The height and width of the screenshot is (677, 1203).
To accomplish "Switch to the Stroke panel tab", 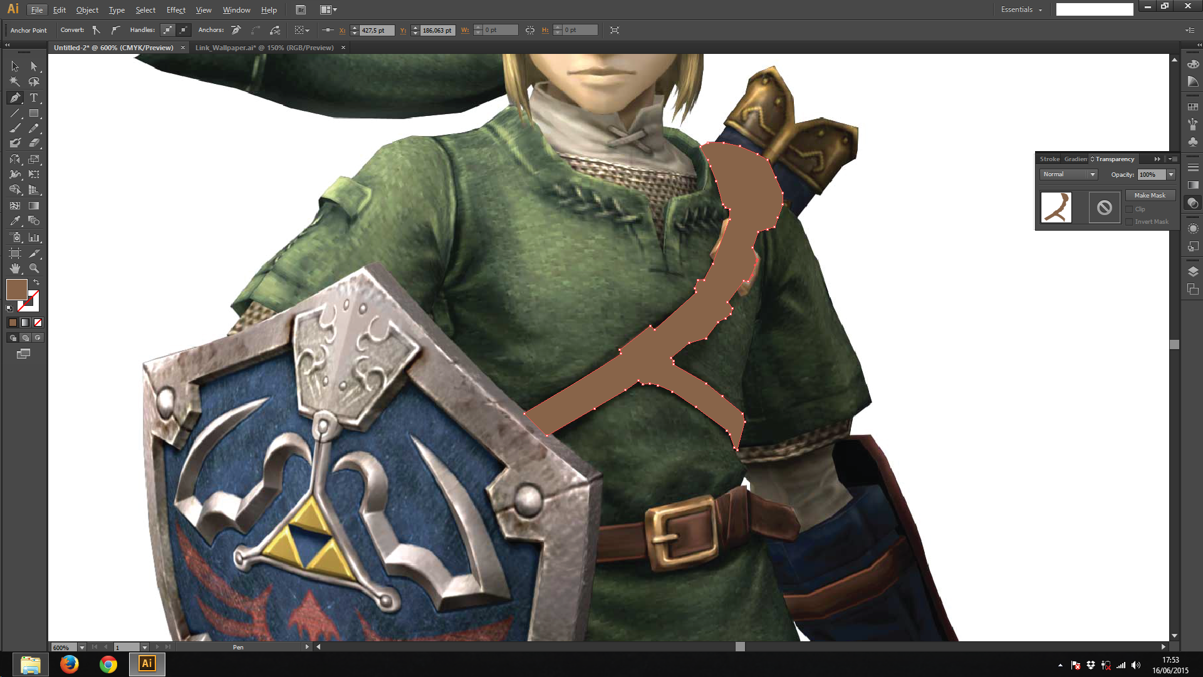I will tap(1049, 159).
